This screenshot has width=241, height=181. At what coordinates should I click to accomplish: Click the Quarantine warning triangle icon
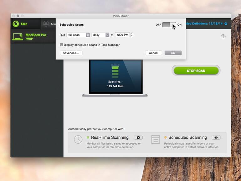pyautogui.click(x=46, y=24)
